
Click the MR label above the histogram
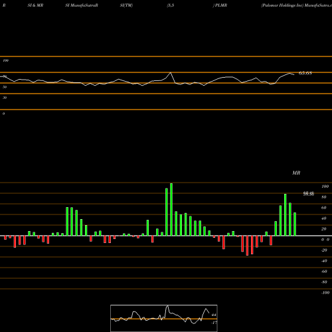296,173
